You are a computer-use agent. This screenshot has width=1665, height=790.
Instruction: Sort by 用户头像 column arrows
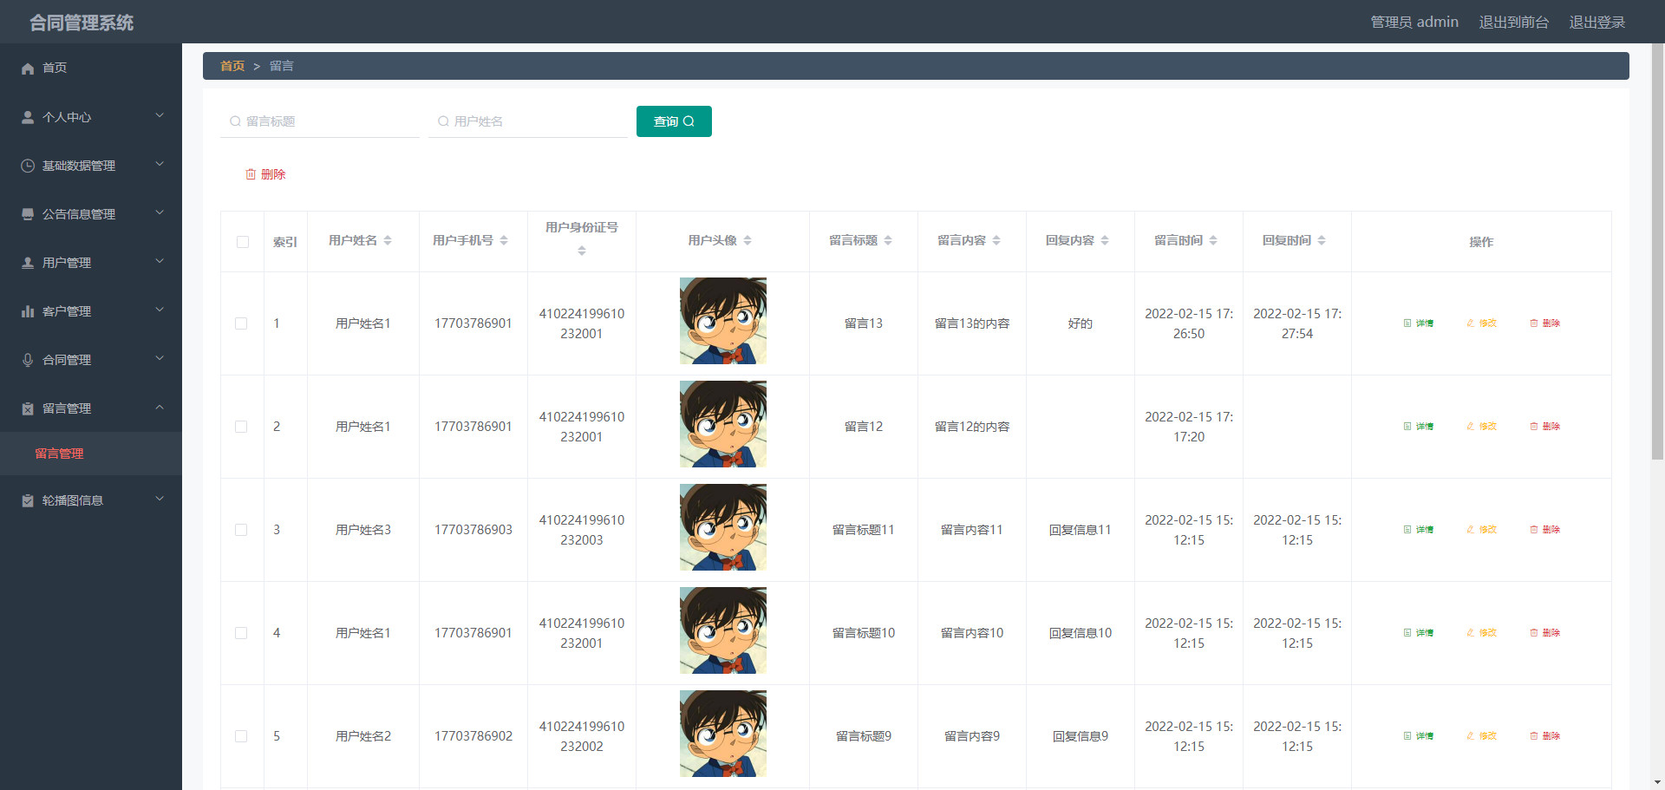click(748, 240)
